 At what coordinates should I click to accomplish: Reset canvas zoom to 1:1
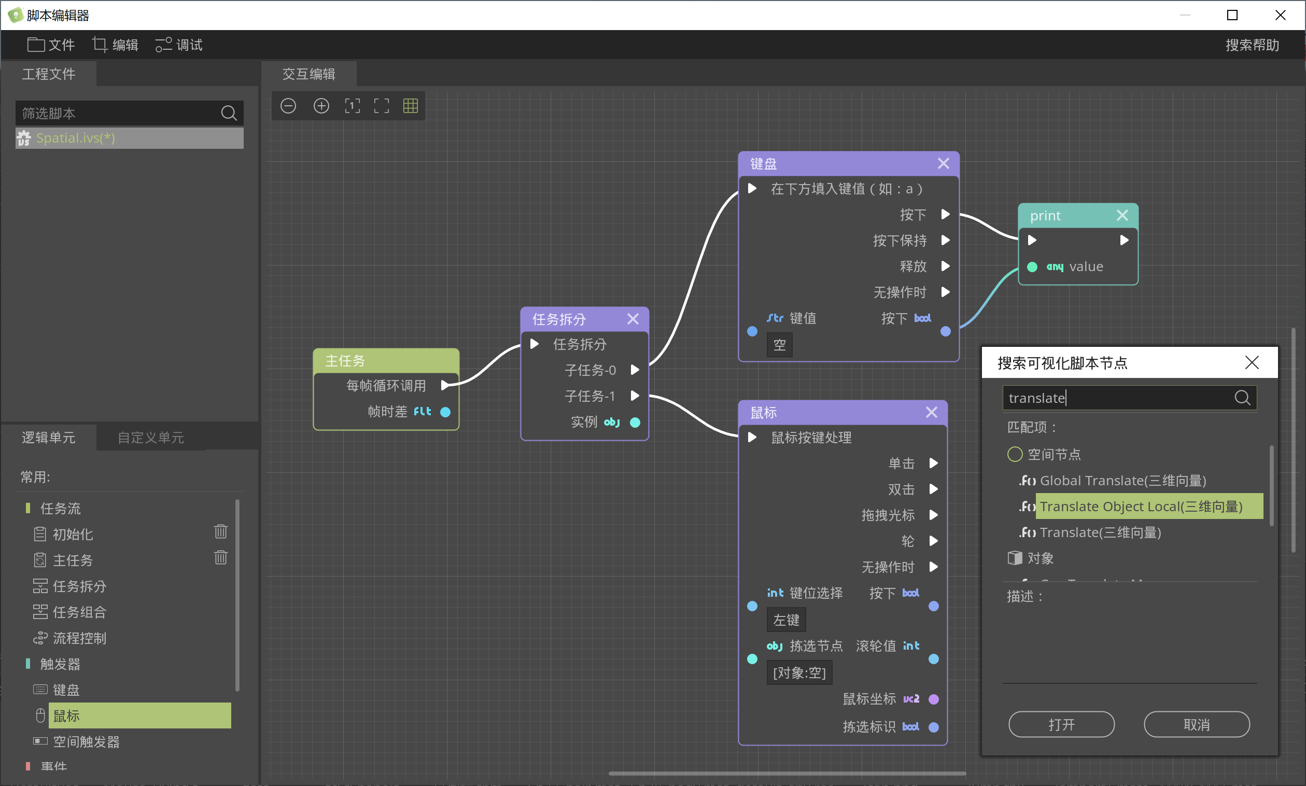coord(352,106)
